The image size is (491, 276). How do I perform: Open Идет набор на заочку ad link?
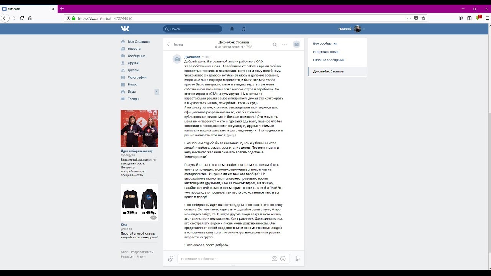click(x=137, y=151)
